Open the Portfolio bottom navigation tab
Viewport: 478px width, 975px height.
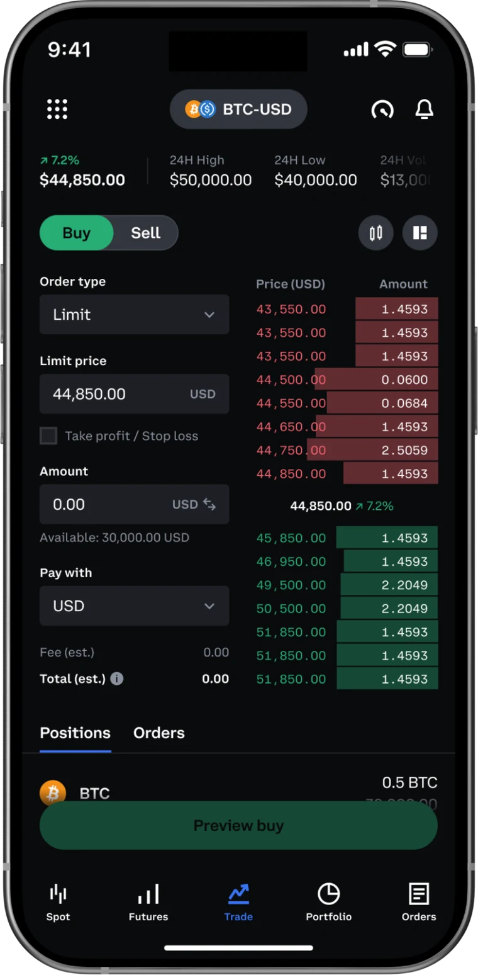coord(328,901)
